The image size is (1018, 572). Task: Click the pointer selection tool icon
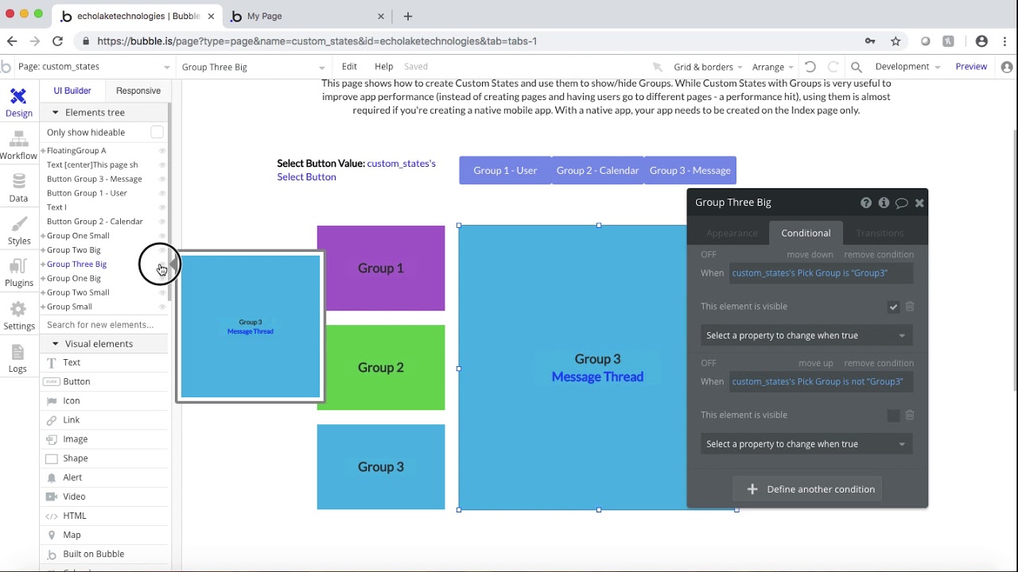657,68
